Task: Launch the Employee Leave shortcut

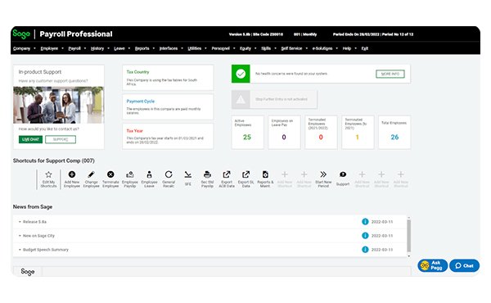Action: 150,174
